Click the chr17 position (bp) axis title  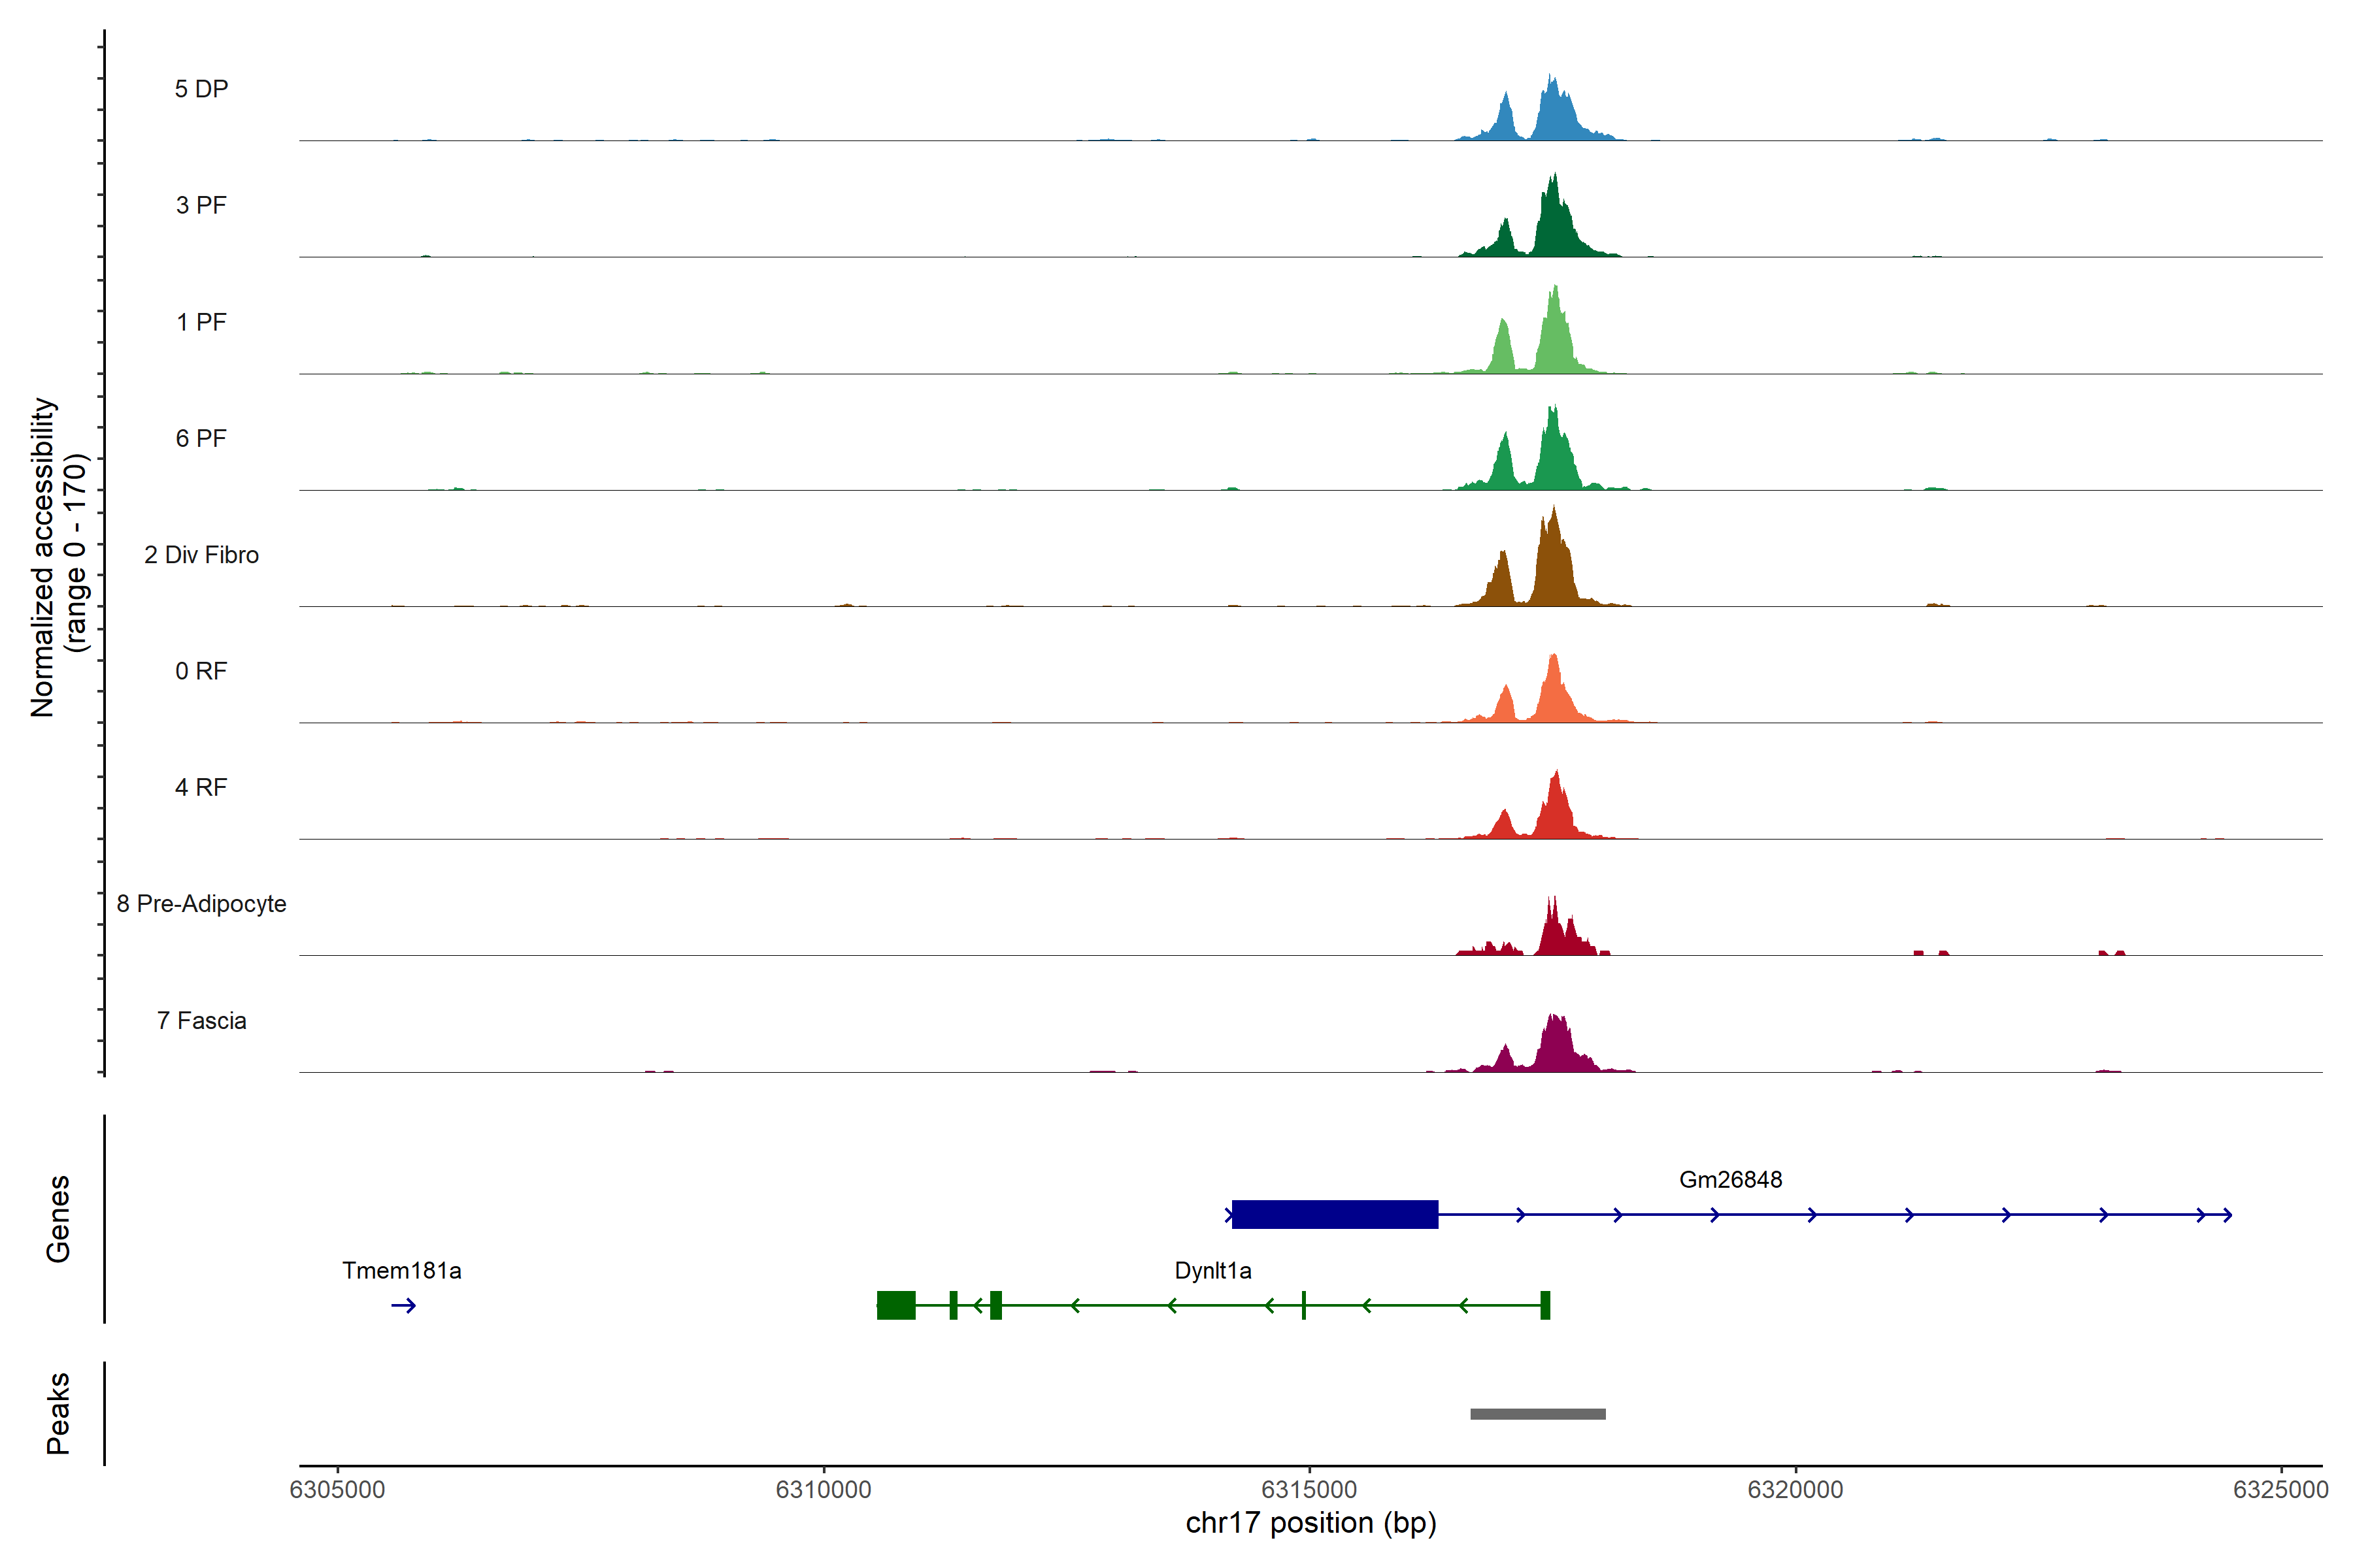point(1310,1523)
